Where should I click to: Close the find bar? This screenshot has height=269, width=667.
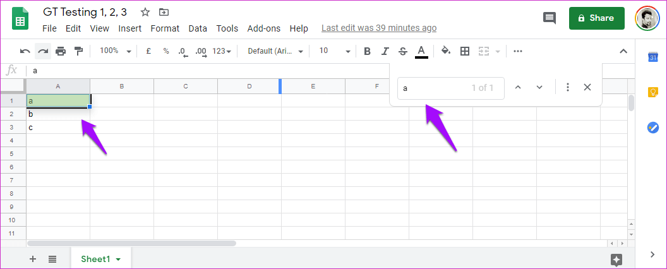[587, 87]
